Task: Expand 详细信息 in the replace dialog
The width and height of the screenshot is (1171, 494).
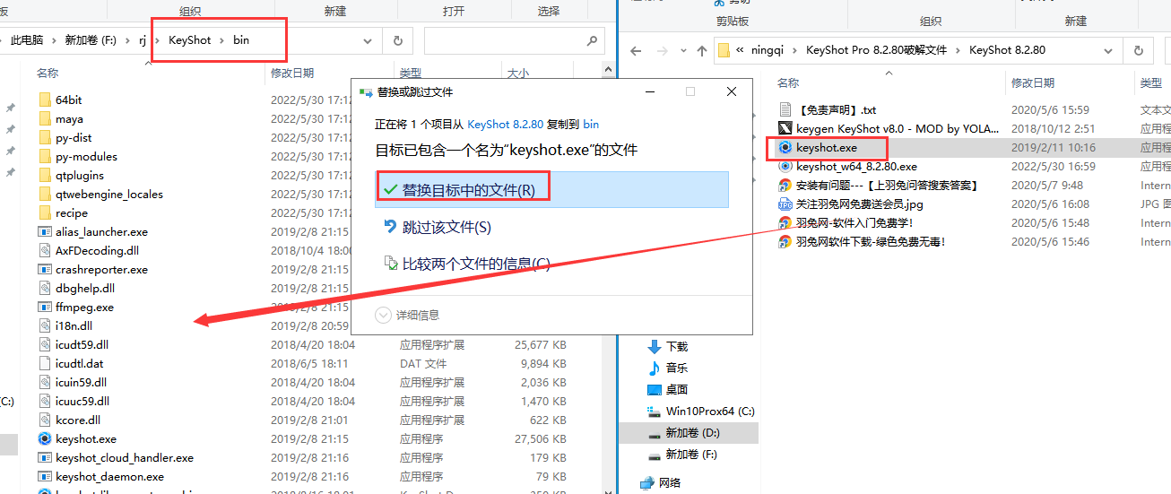Action: coord(408,315)
